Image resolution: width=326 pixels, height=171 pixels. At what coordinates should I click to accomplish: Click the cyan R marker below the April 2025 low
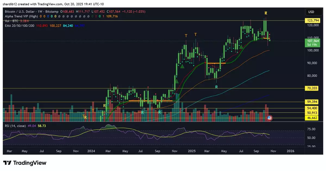pos(217,87)
